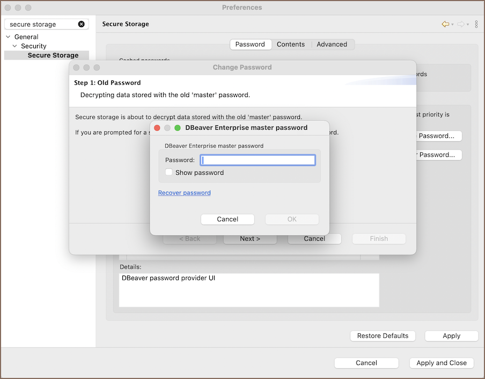Click the forward navigation arrow in Preferences
Viewport: 485px width, 379px height.
coord(460,24)
